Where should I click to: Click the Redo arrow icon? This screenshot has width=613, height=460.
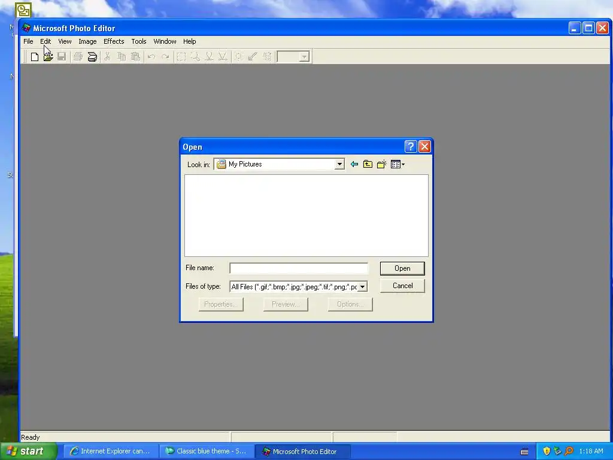coord(165,57)
